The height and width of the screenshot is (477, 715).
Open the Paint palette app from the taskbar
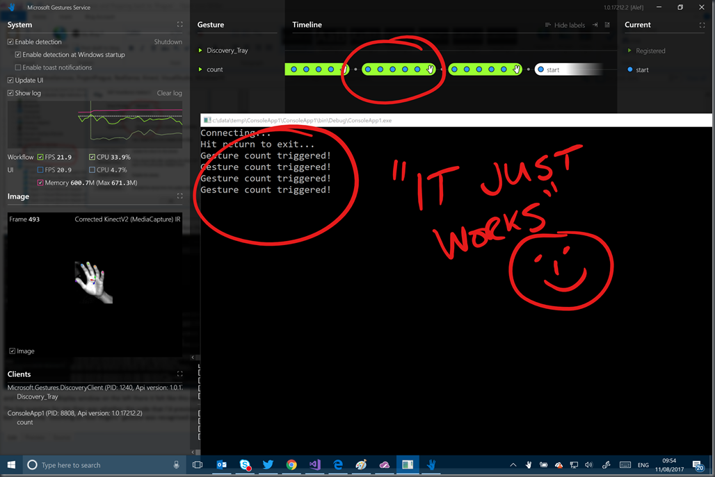point(361,465)
